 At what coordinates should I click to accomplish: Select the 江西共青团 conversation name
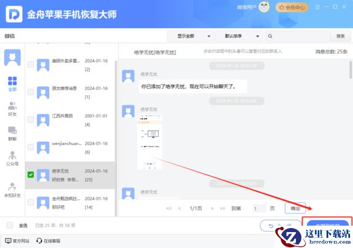point(62,116)
